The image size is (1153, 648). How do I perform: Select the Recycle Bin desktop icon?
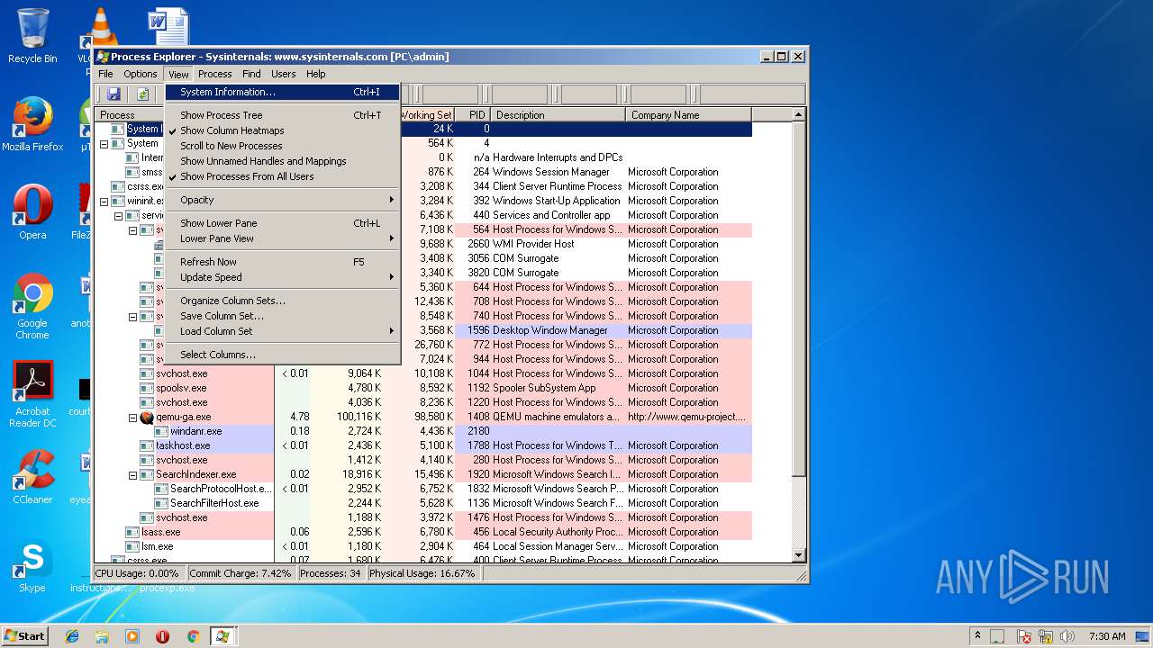32,36
